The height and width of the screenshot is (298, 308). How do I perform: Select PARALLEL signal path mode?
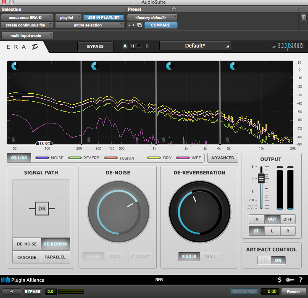[x=55, y=257]
